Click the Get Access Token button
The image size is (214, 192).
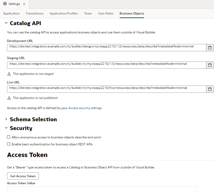23,176
